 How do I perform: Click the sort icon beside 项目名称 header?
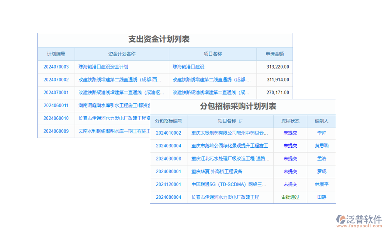pos(241,121)
